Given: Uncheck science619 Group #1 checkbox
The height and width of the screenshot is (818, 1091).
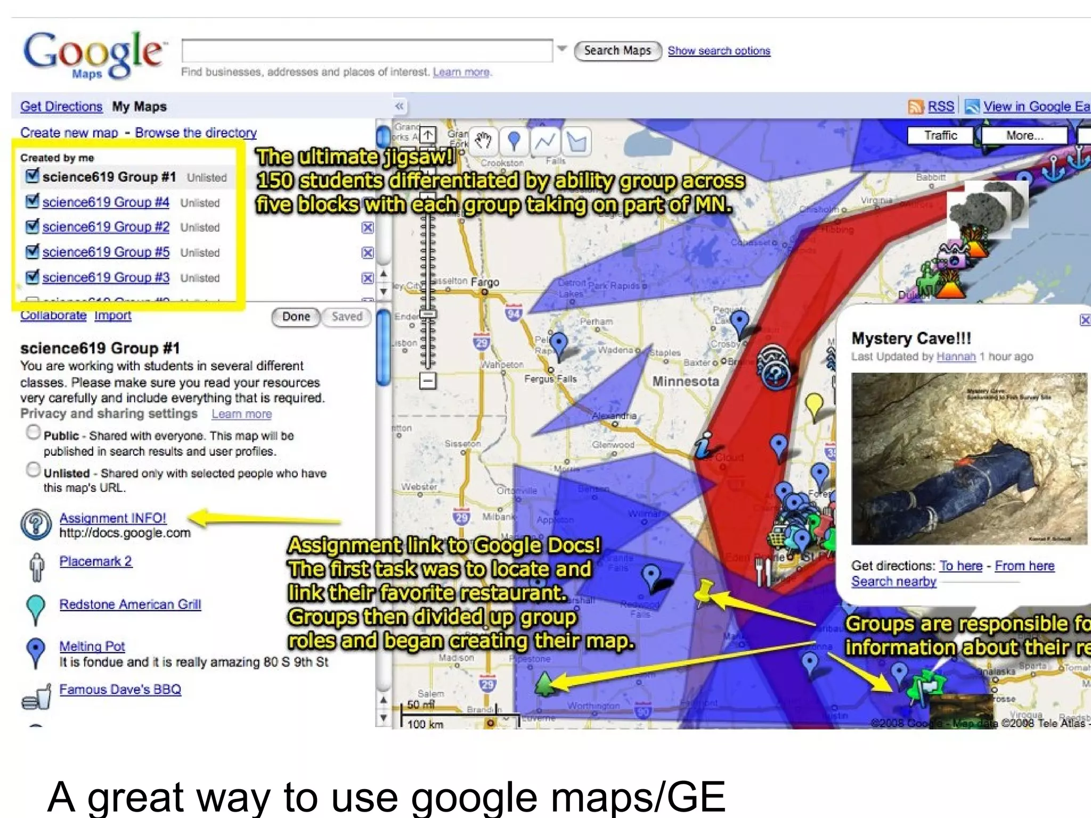Looking at the screenshot, I should pos(32,175).
